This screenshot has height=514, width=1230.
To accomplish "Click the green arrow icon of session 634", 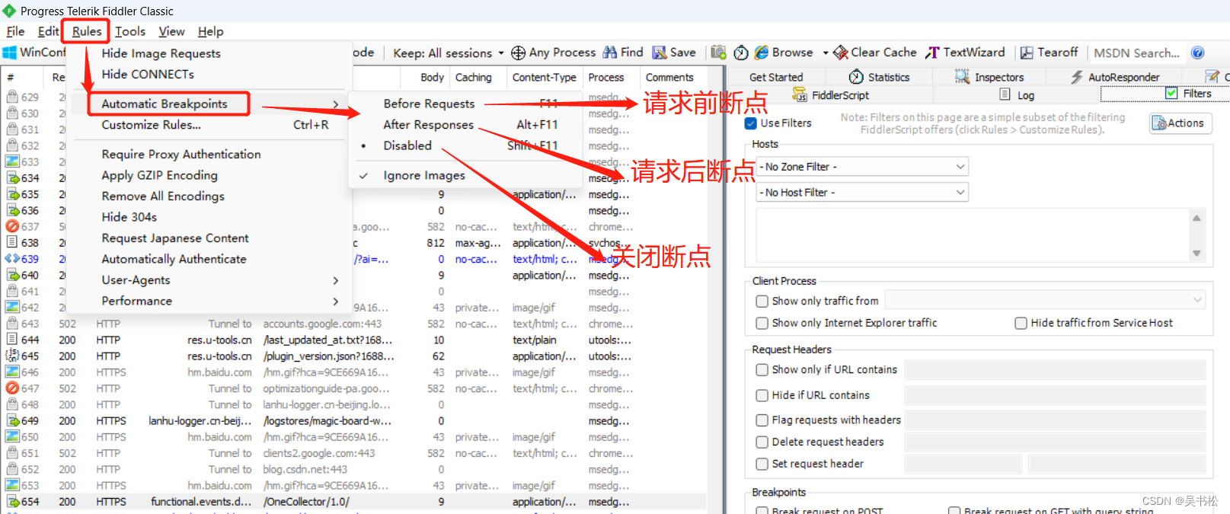I will tap(13, 177).
